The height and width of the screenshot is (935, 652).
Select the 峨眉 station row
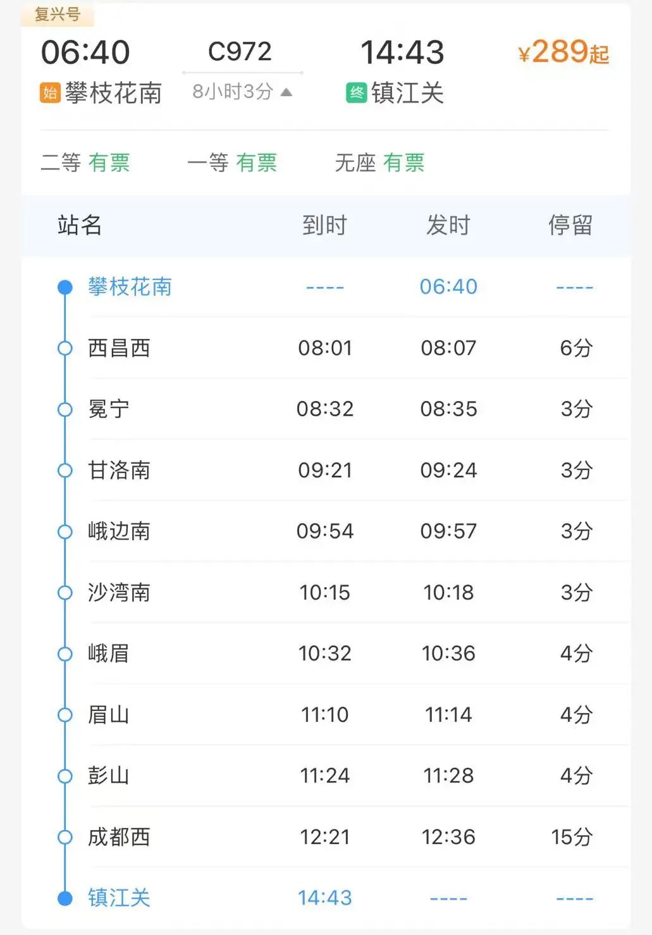pyautogui.click(x=326, y=653)
